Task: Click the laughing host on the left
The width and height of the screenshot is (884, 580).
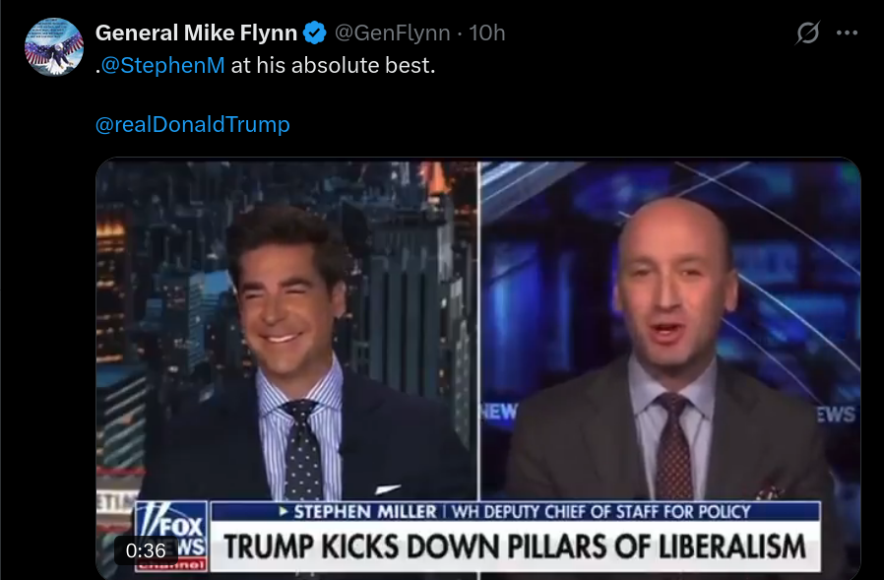Action: (293, 361)
